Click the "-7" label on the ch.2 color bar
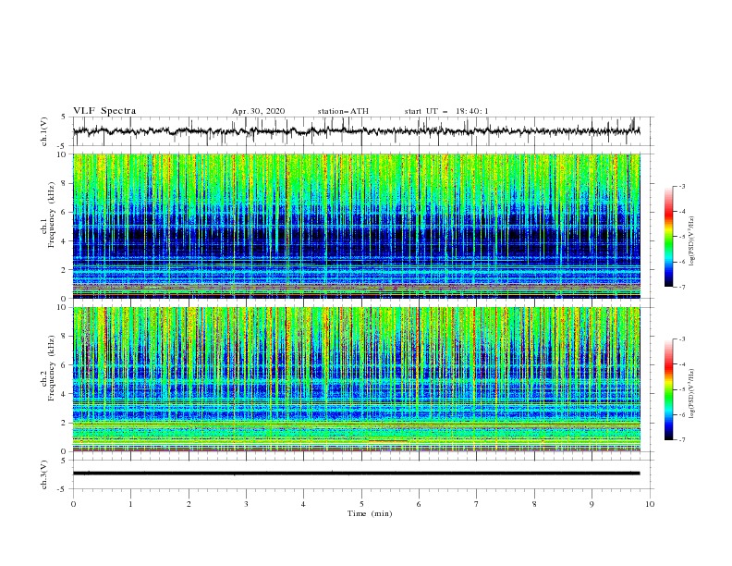 tap(681, 440)
